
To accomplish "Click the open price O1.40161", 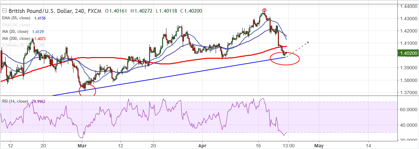I will tap(117, 11).
